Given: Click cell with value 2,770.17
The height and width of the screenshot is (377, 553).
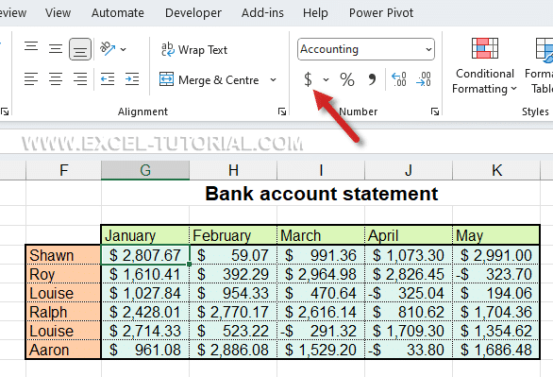Looking at the screenshot, I should click(233, 312).
